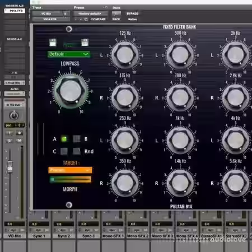
Task: Select next preset plus button
Action: [x=81, y=19]
